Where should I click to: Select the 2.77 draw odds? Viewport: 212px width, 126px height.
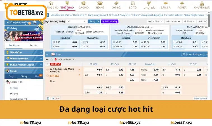pos(132,80)
